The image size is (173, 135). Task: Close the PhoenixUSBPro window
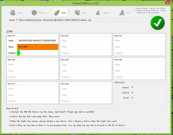tap(168, 2)
